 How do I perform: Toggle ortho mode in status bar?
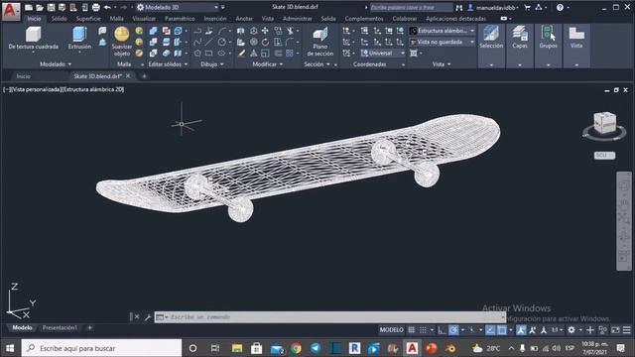[x=442, y=330]
